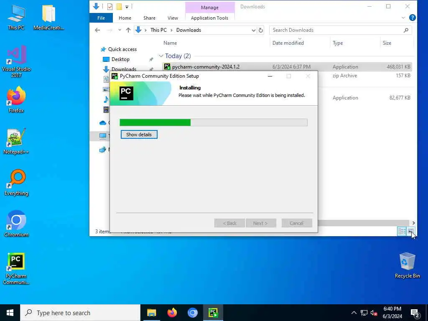The height and width of the screenshot is (321, 428).
Task: Click the Next button in setup
Action: 261,223
